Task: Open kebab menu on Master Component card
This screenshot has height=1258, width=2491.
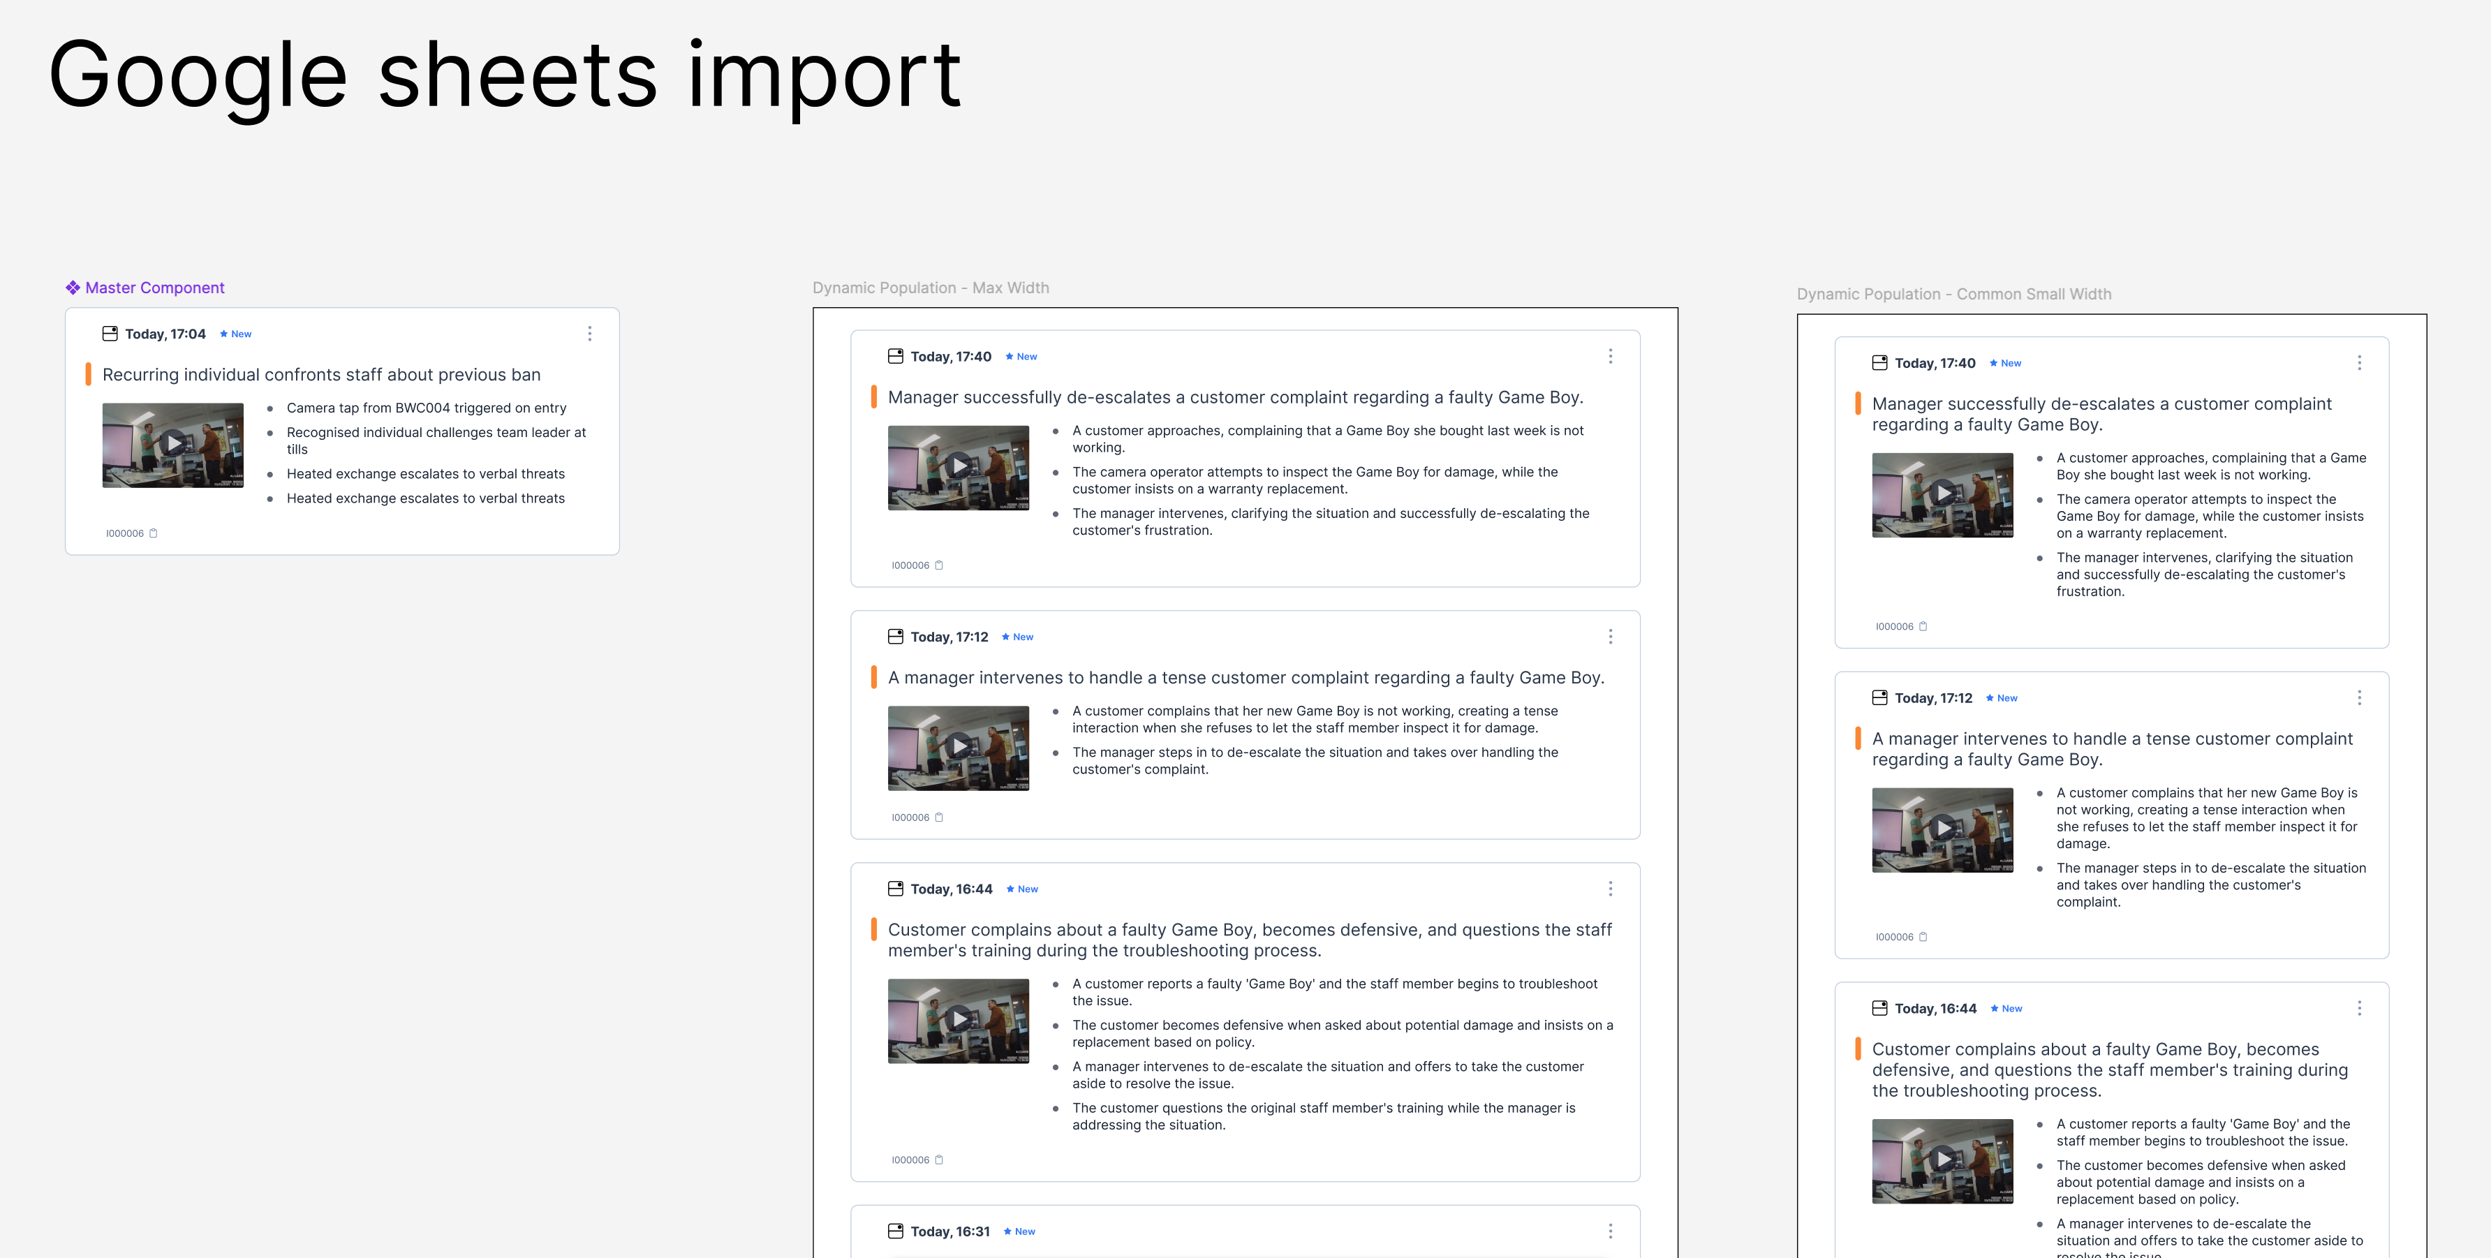Action: (x=590, y=334)
